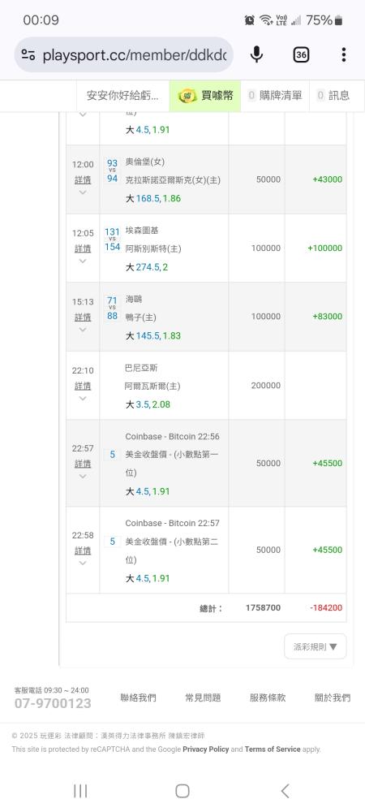Tap the gold coin 買噱幣 icon
This screenshot has width=365, height=812.
tap(187, 96)
